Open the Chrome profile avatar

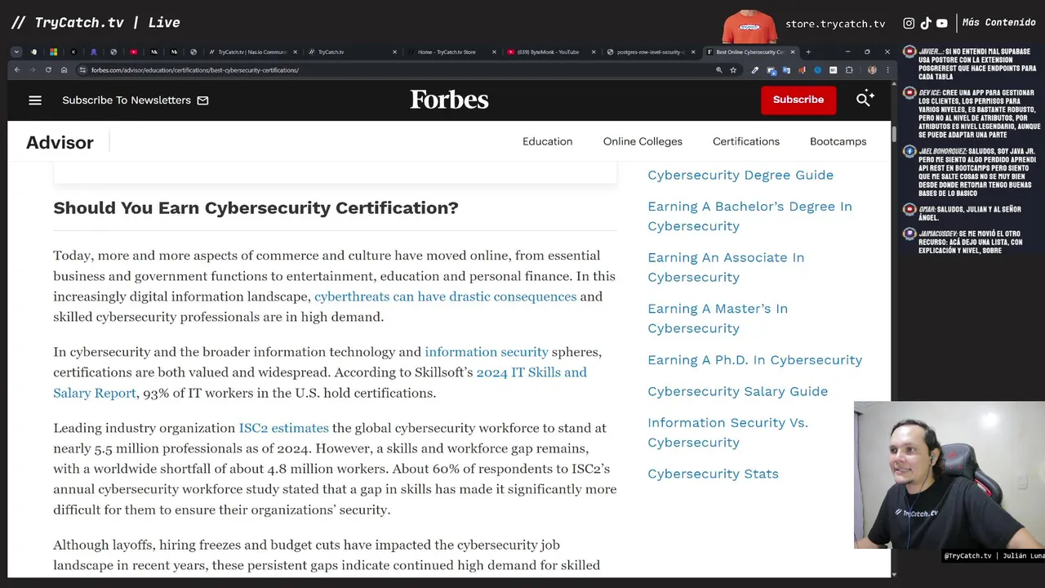coord(872,70)
